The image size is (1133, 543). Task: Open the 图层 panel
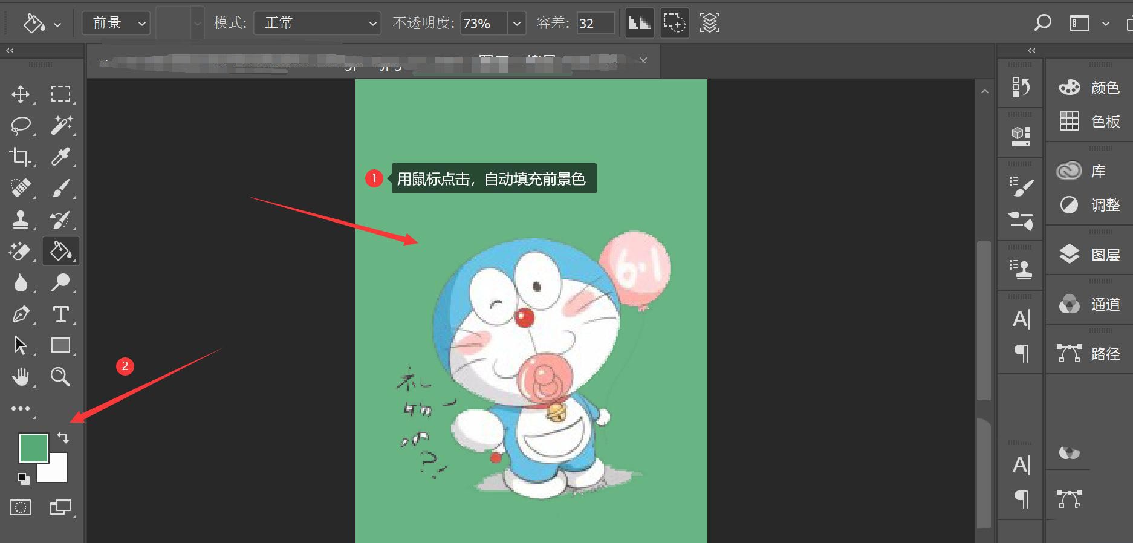pos(1089,255)
